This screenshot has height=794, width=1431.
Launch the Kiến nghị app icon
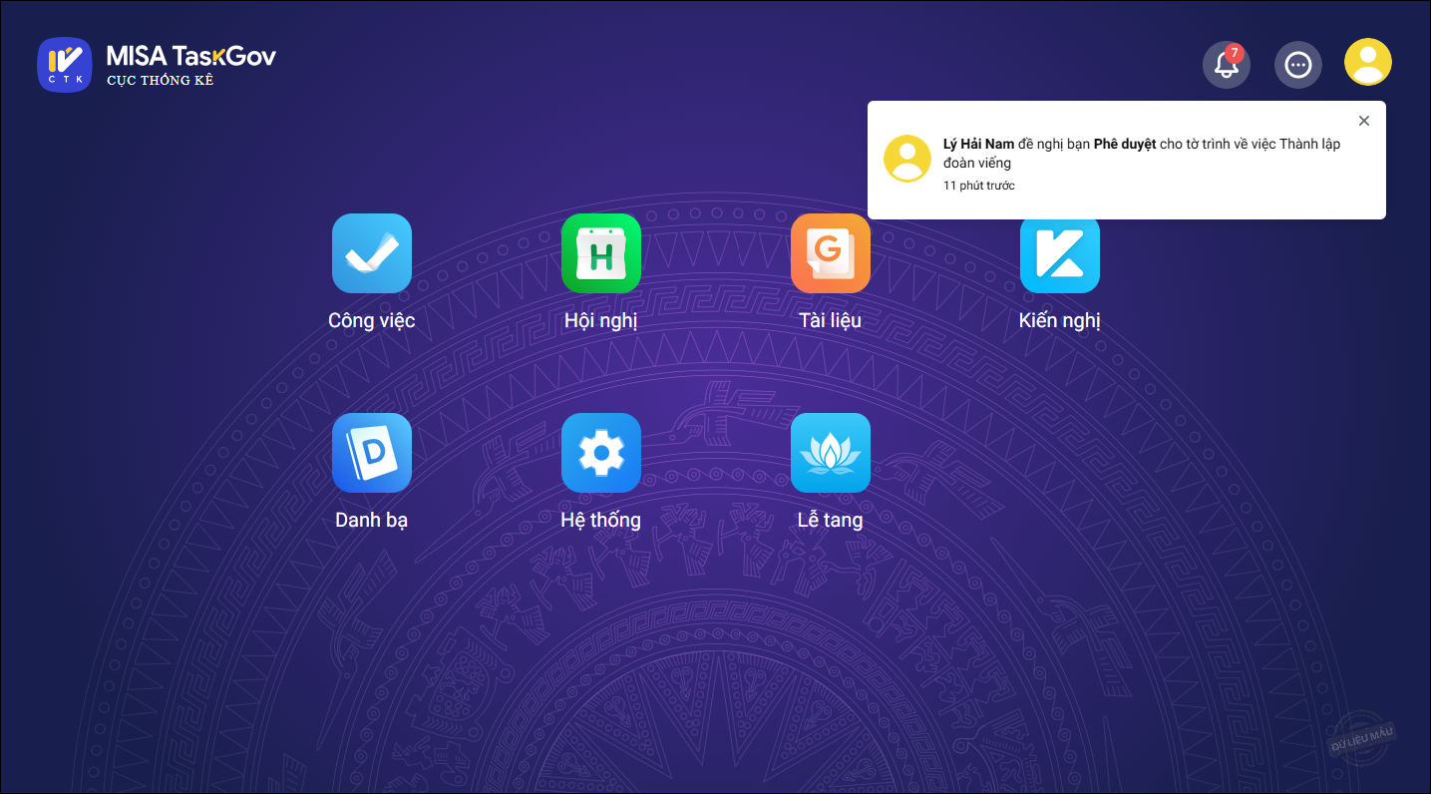[x=1059, y=253]
